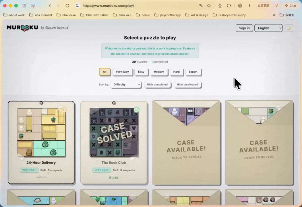Toggle Hide completed puzzles
Viewport: 302px width, 207px height.
157,85
